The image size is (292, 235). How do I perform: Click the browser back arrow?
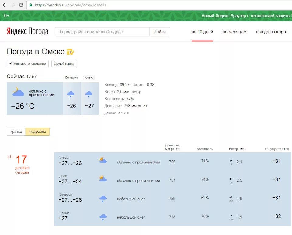pyautogui.click(x=5, y=5)
